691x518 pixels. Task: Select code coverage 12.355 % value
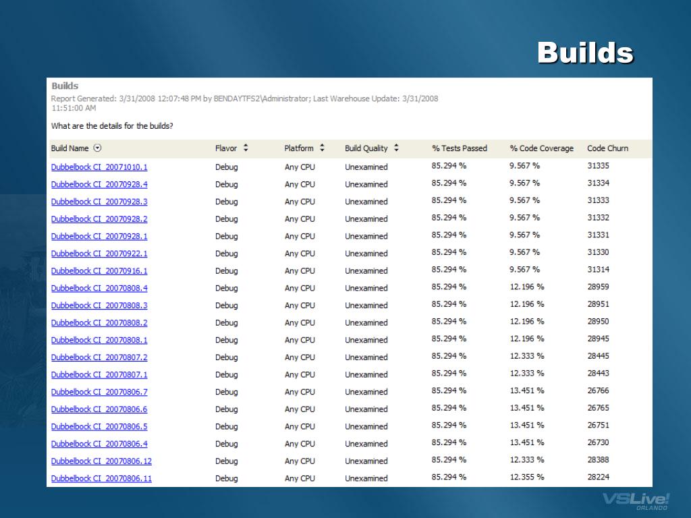pyautogui.click(x=527, y=477)
